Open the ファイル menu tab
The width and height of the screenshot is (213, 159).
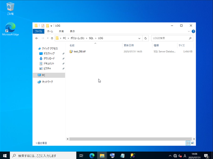[39, 31]
